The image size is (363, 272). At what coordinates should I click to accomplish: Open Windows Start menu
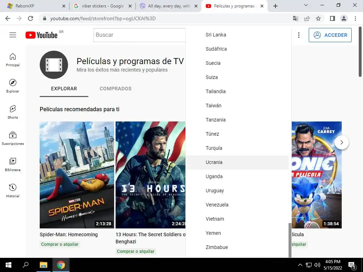pos(9,265)
